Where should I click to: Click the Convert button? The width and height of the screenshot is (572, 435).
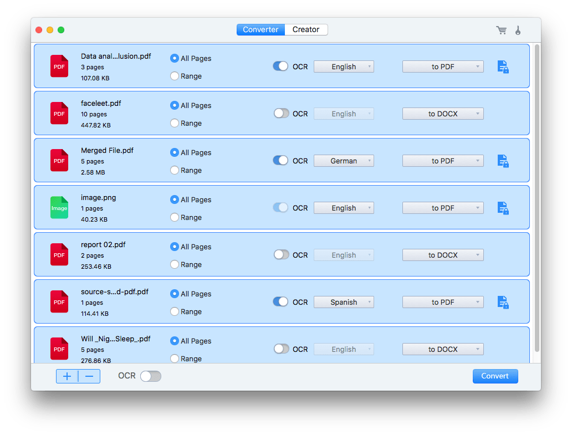click(x=495, y=376)
